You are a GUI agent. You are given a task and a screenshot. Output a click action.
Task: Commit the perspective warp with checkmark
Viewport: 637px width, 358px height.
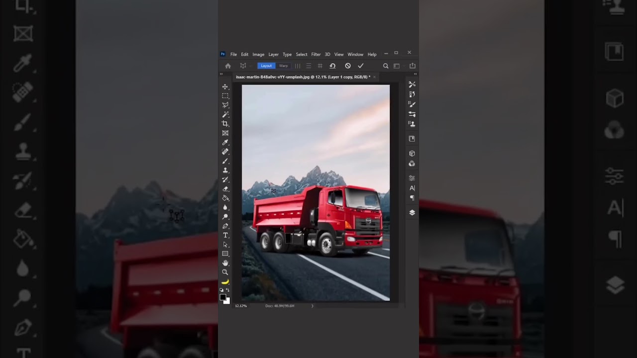point(361,66)
